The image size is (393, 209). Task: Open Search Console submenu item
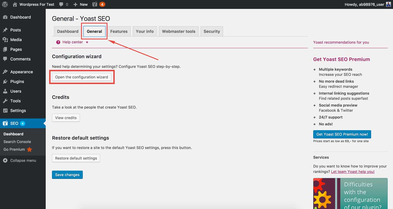coord(17,142)
